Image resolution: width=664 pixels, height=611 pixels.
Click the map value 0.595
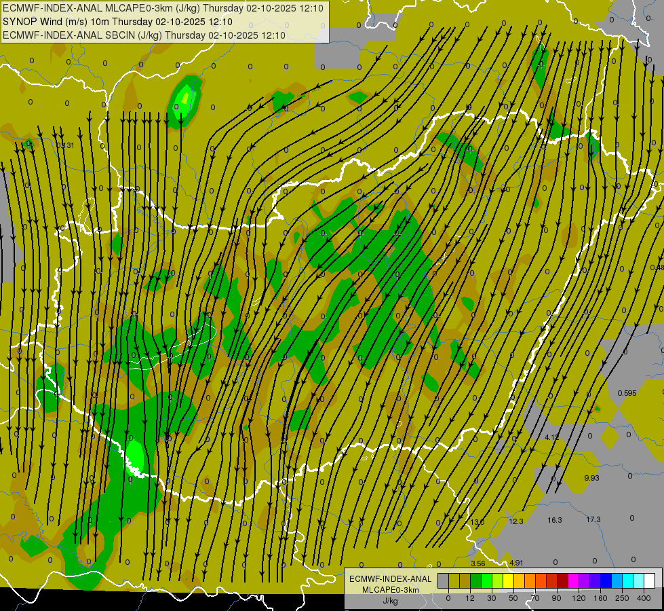[x=627, y=393]
